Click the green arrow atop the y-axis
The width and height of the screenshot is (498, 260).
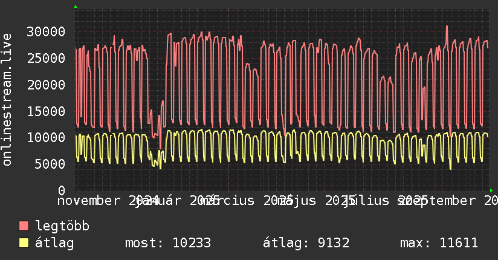[x=76, y=7]
